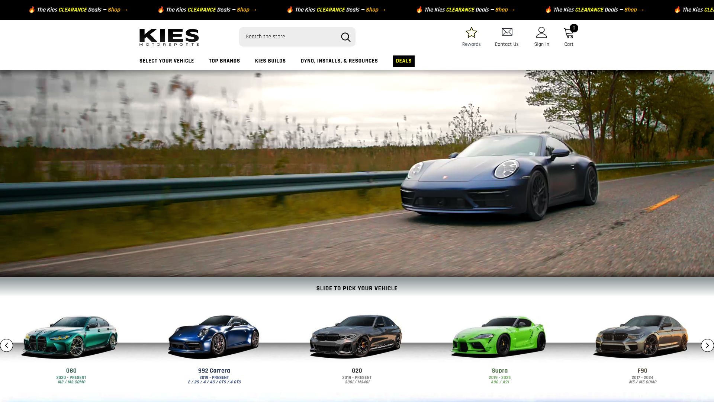
Task: Select the green Supra car image
Action: pos(499,337)
